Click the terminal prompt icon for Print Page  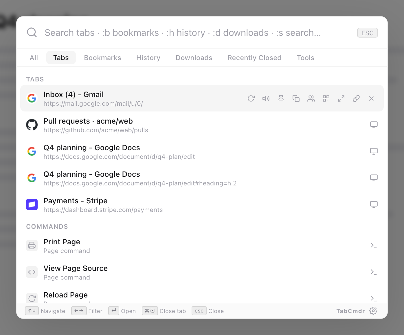pos(374,245)
